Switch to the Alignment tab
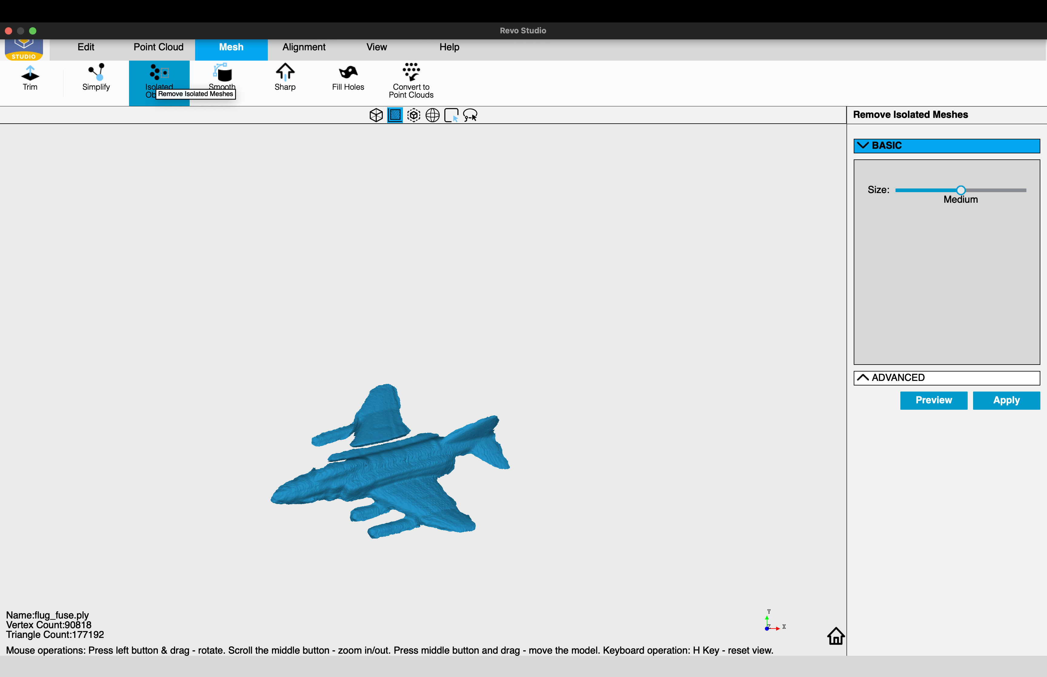1047x677 pixels. coord(304,47)
